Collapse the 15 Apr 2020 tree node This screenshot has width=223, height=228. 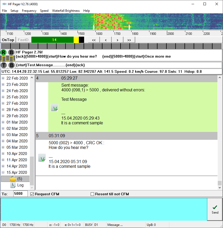pos(3,173)
